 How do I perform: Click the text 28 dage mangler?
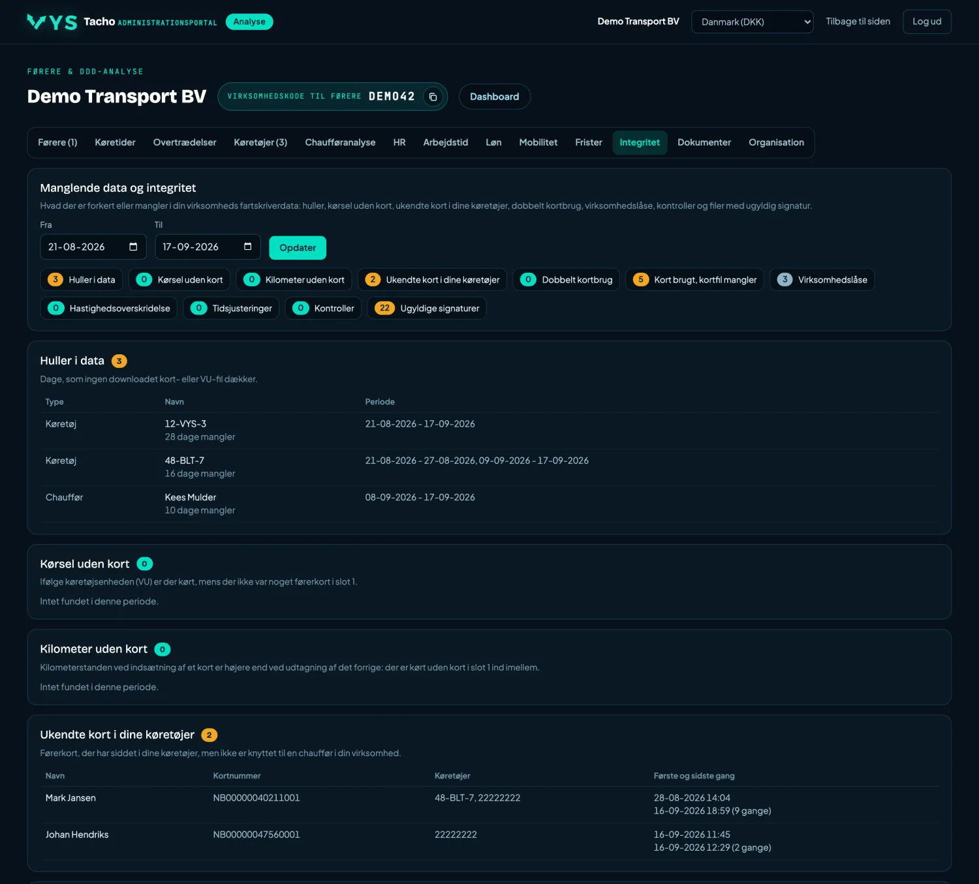pos(200,437)
